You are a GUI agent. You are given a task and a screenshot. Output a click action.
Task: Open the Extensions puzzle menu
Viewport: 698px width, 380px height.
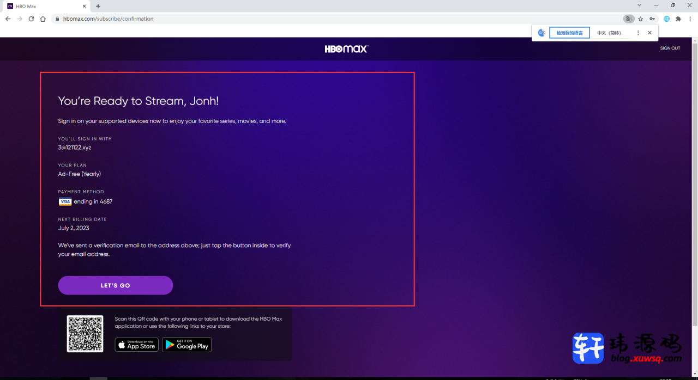point(678,19)
